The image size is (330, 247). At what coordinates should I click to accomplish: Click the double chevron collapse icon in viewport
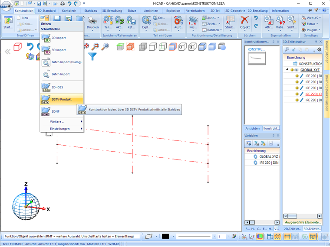coord(7,52)
